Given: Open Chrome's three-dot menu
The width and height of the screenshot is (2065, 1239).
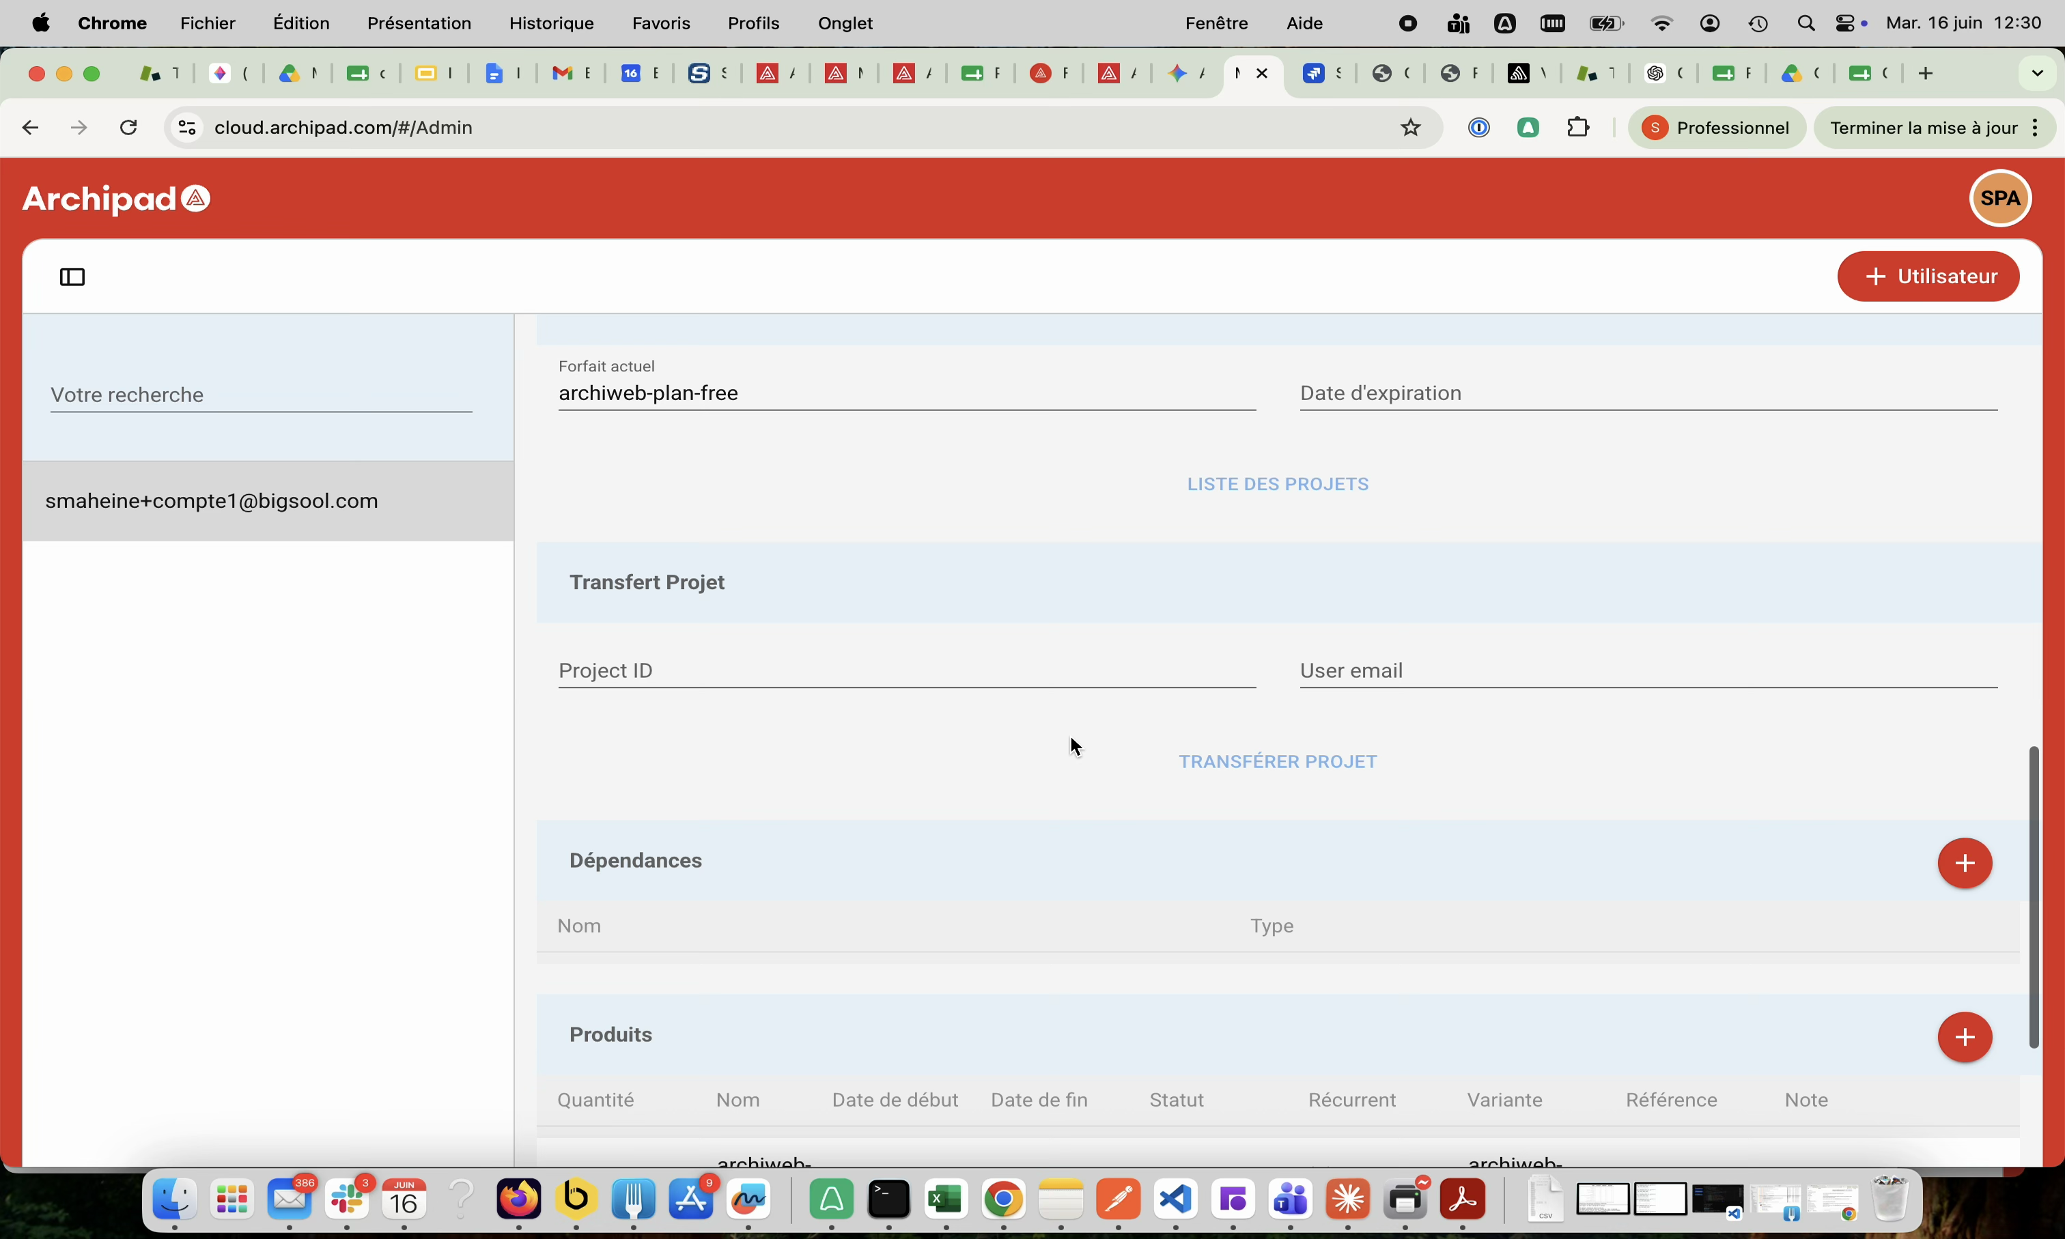Looking at the screenshot, I should 2035,128.
